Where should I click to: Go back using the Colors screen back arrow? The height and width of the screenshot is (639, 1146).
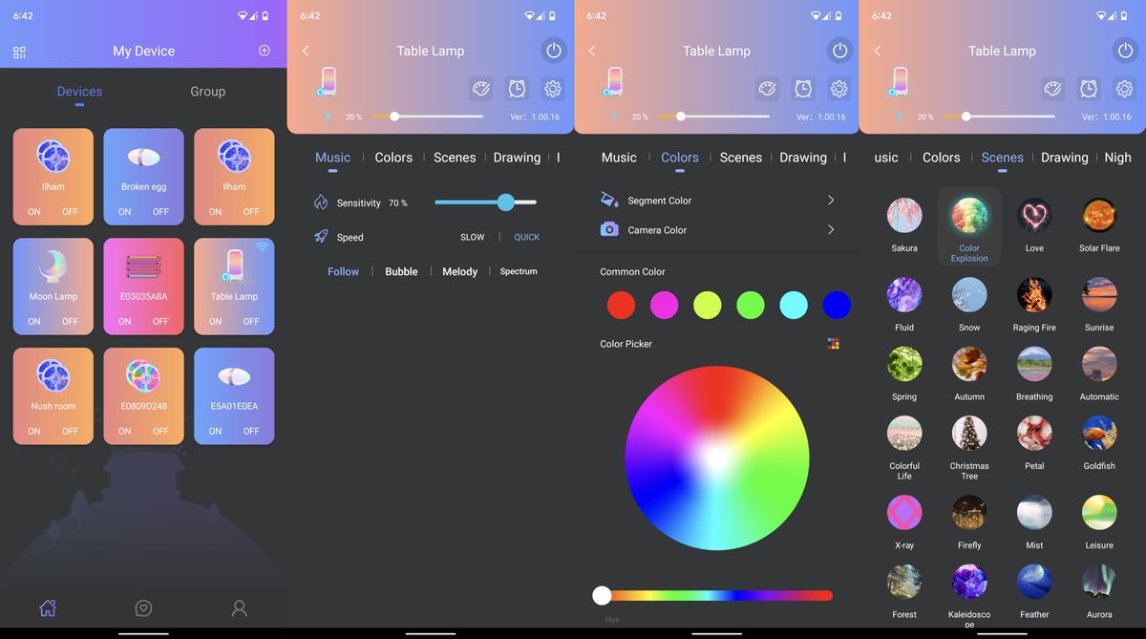(x=592, y=51)
